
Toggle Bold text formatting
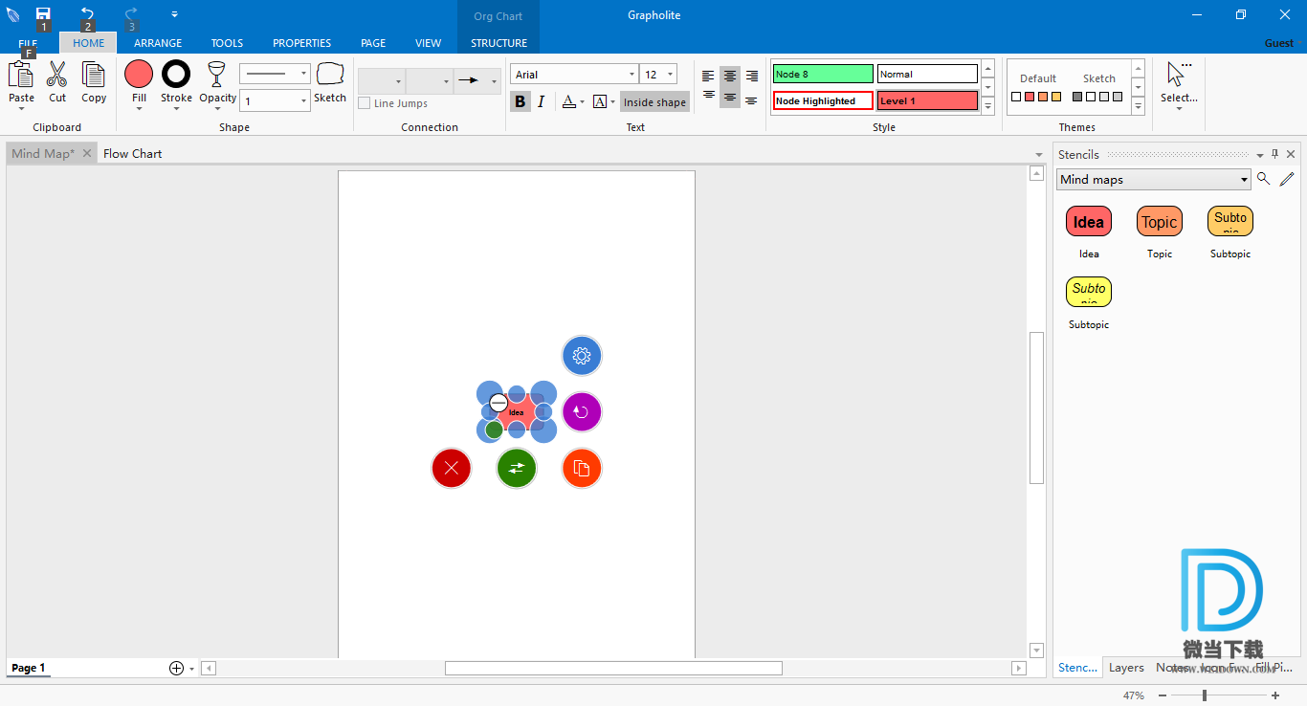[x=520, y=101]
